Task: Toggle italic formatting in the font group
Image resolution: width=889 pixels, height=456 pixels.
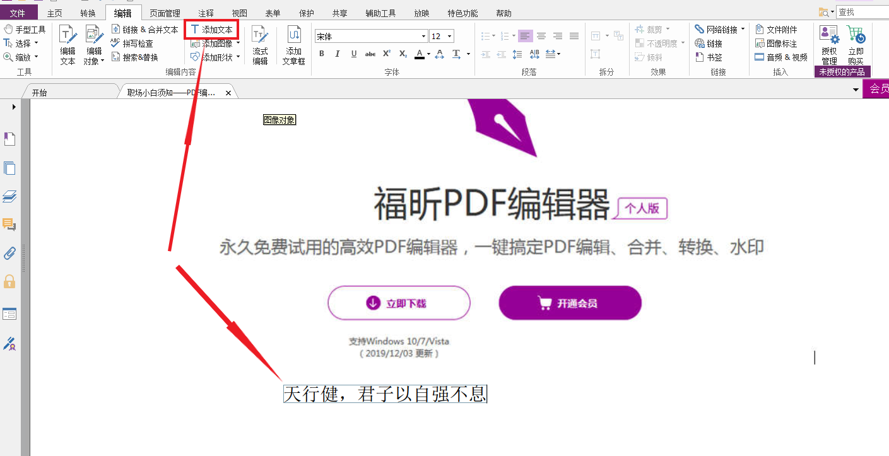Action: [338, 54]
